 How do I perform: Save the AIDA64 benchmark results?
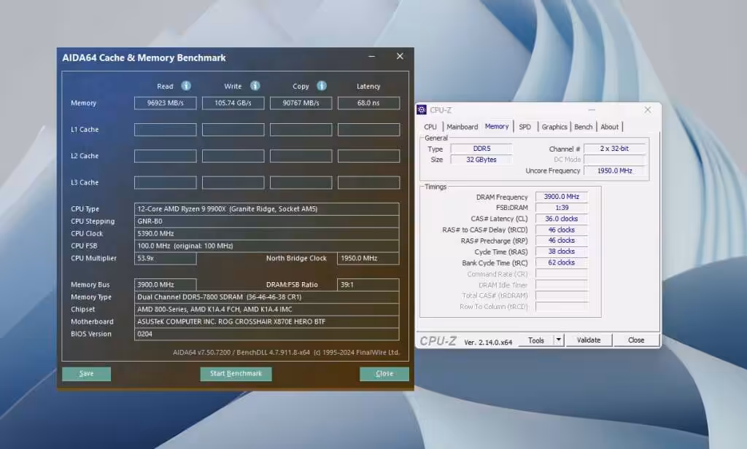click(86, 373)
